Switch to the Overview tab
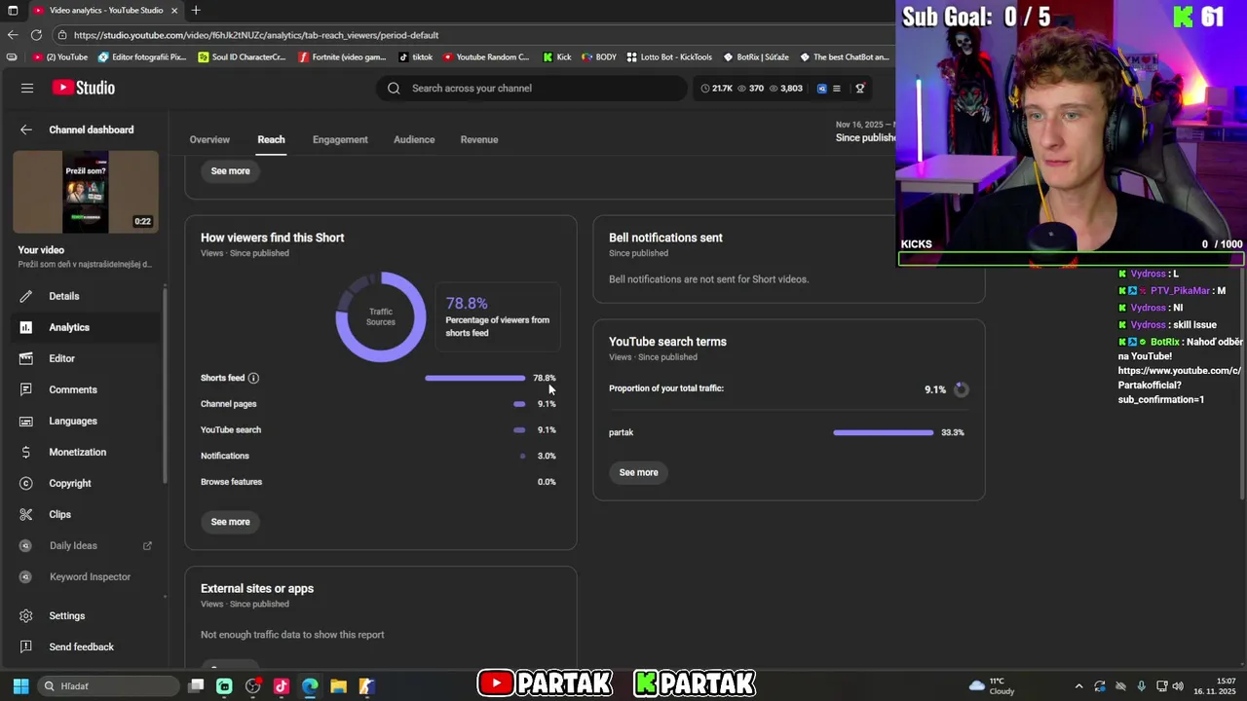Viewport: 1247px width, 701px height. [209, 139]
